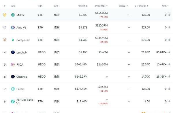
Task: Click the Compound logo icon
Action: coord(13,40)
